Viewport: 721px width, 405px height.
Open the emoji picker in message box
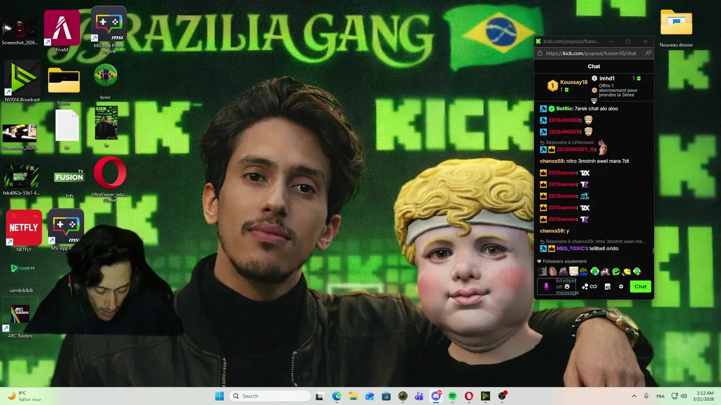click(567, 286)
